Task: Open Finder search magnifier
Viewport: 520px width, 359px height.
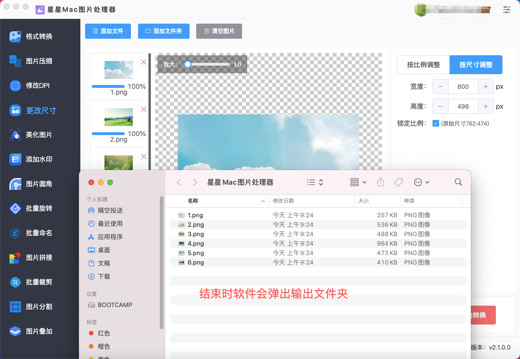Action: click(x=458, y=182)
